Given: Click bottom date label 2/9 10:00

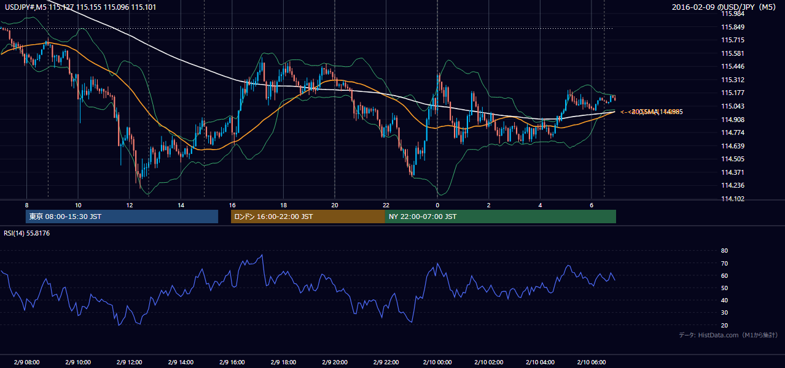Looking at the screenshot, I should click(78, 362).
